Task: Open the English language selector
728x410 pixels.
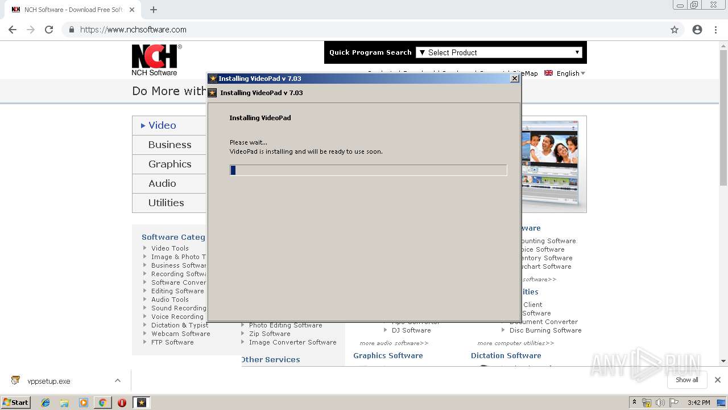Action: pos(565,73)
